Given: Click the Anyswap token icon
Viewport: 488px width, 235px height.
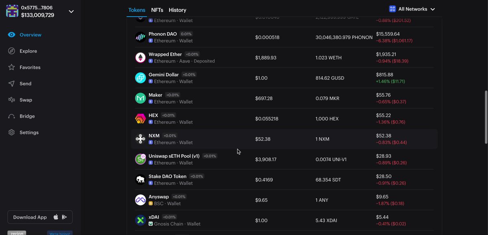Looking at the screenshot, I should (x=140, y=200).
